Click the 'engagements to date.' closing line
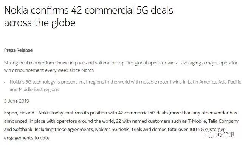 pos(27,138)
